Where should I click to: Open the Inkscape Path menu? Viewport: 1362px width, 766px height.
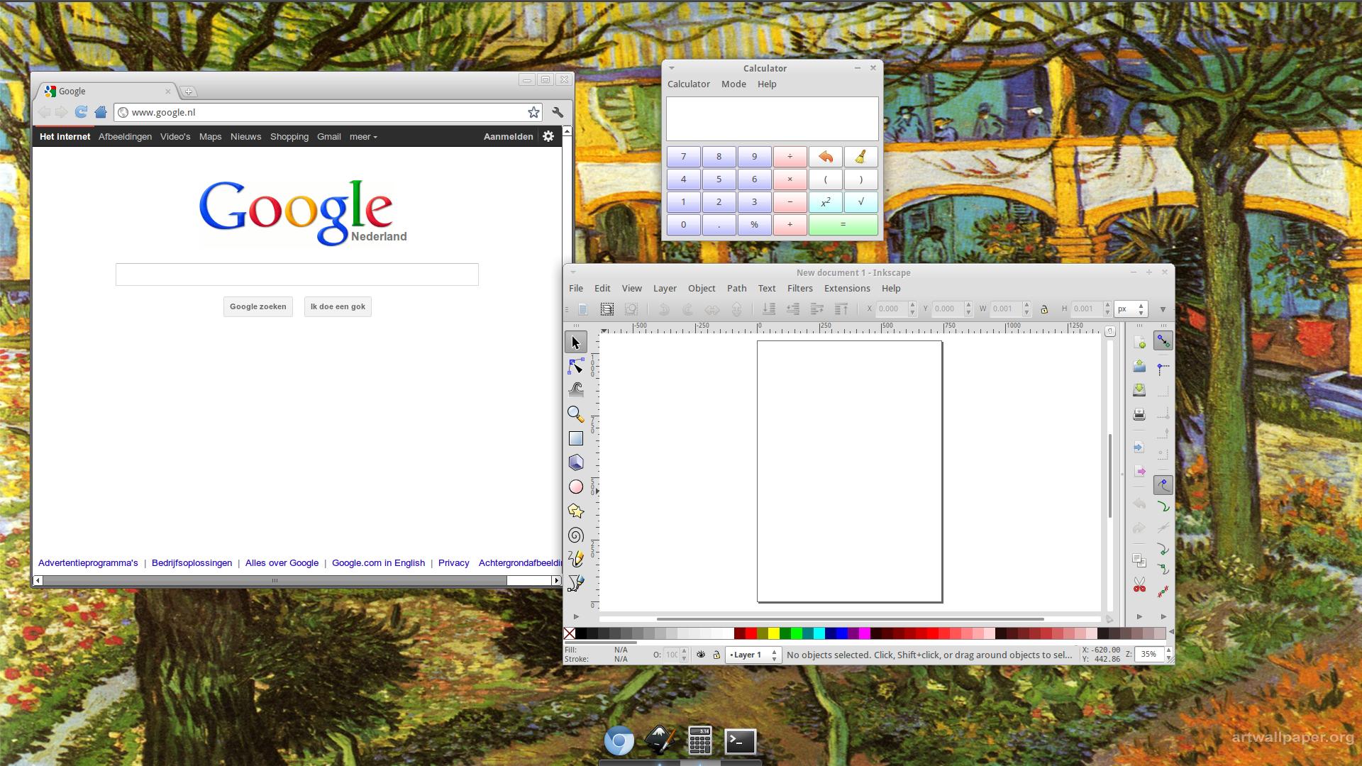(x=736, y=288)
